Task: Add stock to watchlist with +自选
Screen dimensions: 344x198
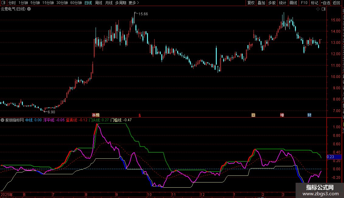Action: coord(325,3)
